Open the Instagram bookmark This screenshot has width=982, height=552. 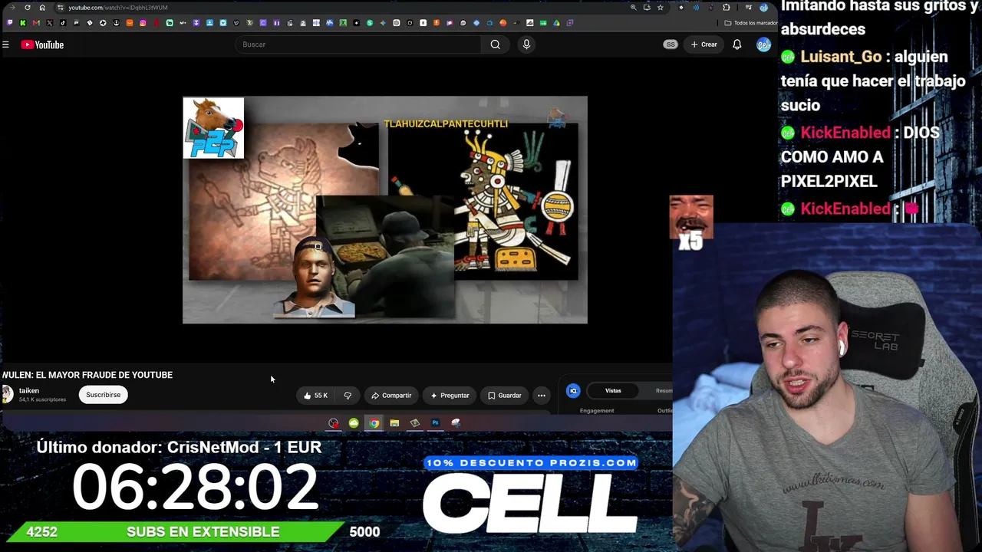click(143, 23)
